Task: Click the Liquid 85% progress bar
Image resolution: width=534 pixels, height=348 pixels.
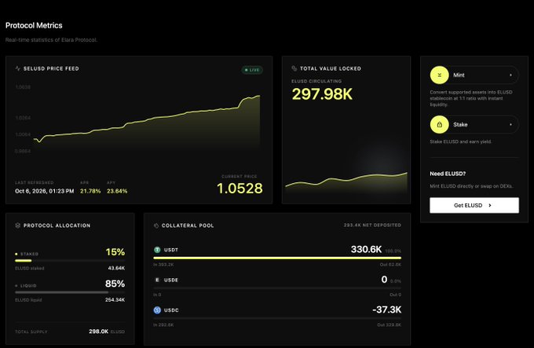Action: [x=70, y=292]
